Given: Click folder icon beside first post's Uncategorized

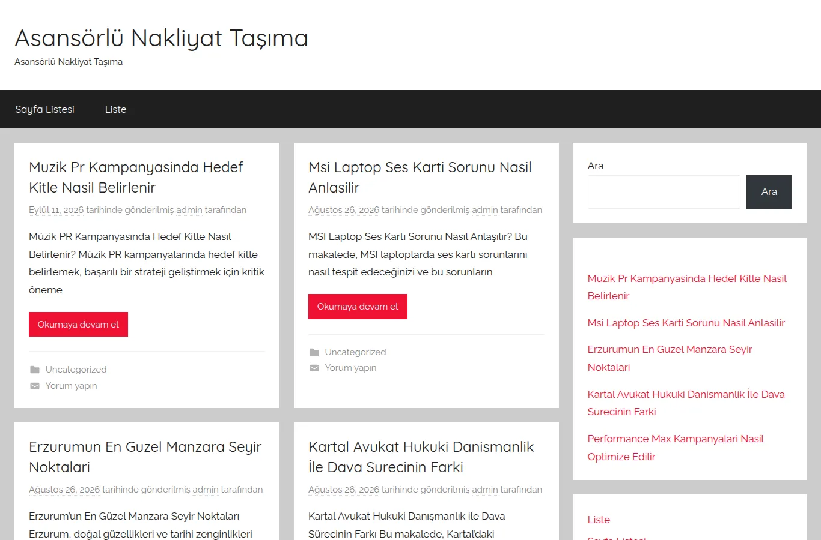Looking at the screenshot, I should (x=35, y=370).
